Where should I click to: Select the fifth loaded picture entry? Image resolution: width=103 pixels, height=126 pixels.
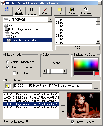(31, 107)
